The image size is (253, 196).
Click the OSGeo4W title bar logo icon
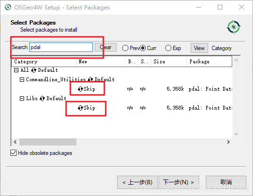click(8, 7)
